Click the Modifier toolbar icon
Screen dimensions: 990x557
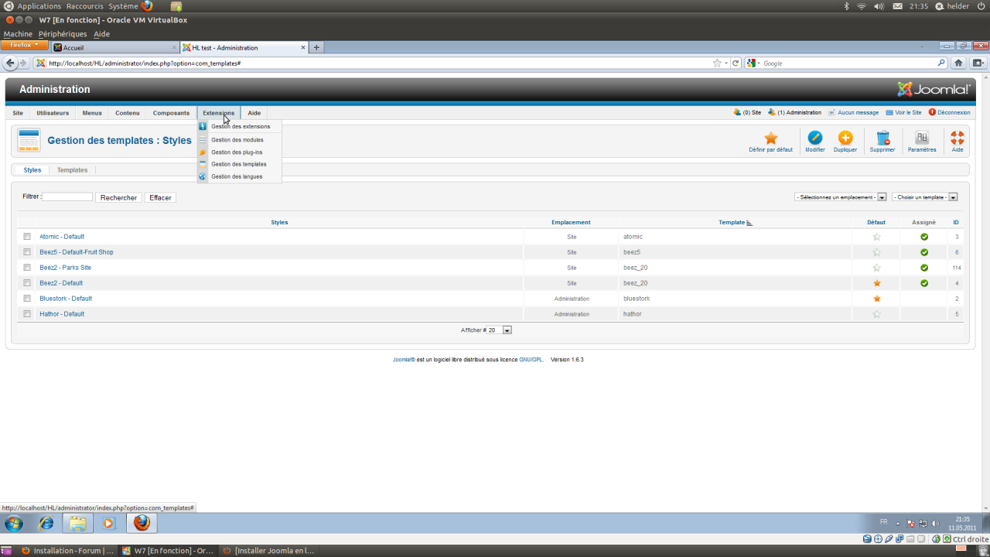coord(814,138)
